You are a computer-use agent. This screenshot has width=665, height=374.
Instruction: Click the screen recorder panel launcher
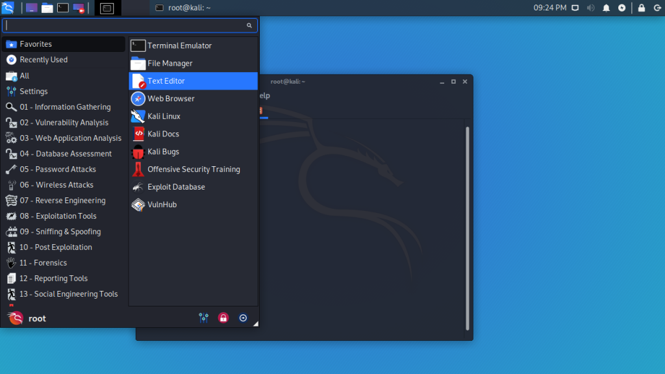79,8
